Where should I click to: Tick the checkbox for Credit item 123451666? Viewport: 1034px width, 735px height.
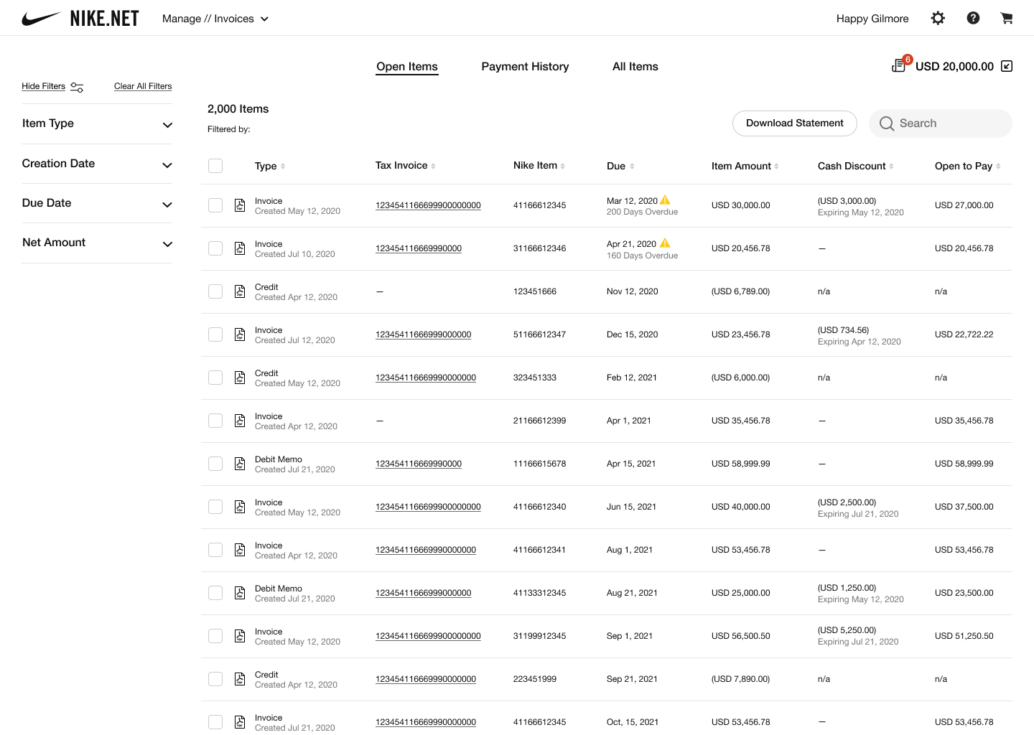(215, 291)
